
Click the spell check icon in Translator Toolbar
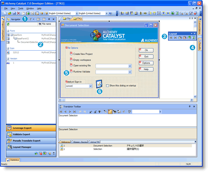129,112
